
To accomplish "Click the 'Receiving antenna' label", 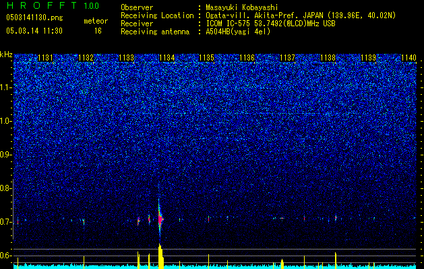I will click(x=155, y=32).
